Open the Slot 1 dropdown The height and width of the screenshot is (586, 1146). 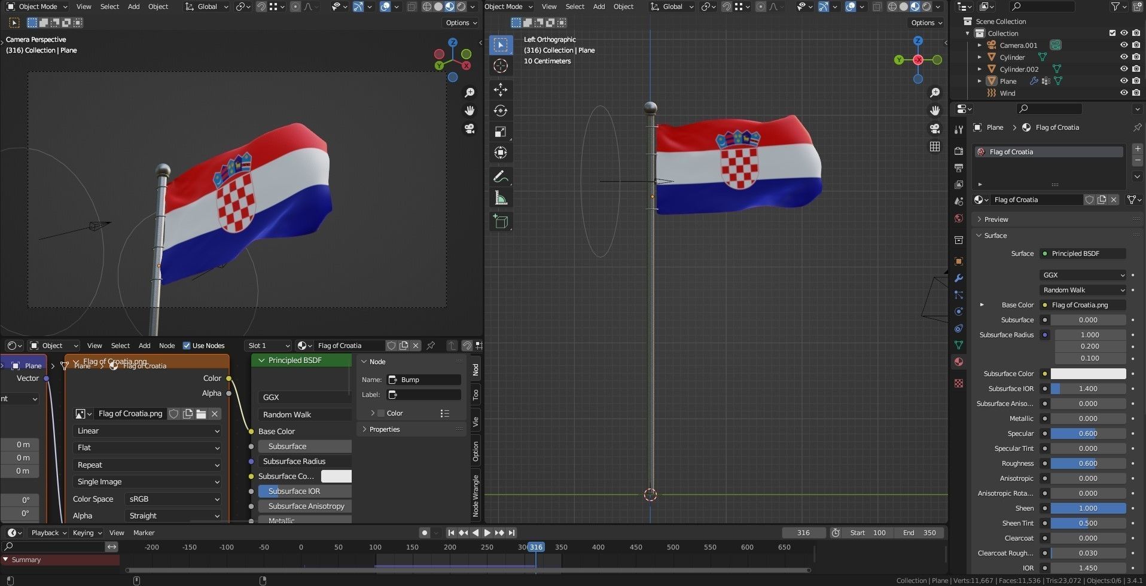coord(269,346)
